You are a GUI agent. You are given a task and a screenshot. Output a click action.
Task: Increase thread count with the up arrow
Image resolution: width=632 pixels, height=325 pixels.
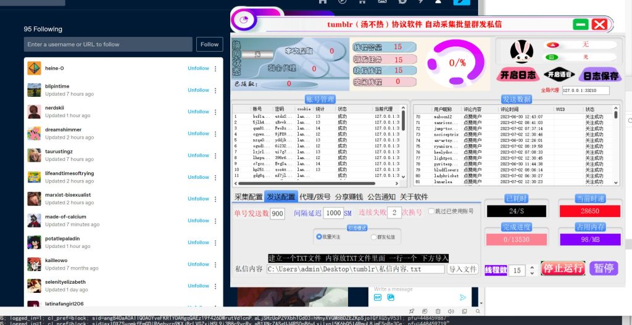(x=532, y=267)
